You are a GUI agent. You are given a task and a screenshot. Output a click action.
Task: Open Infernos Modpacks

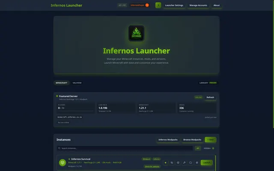coord(168,140)
